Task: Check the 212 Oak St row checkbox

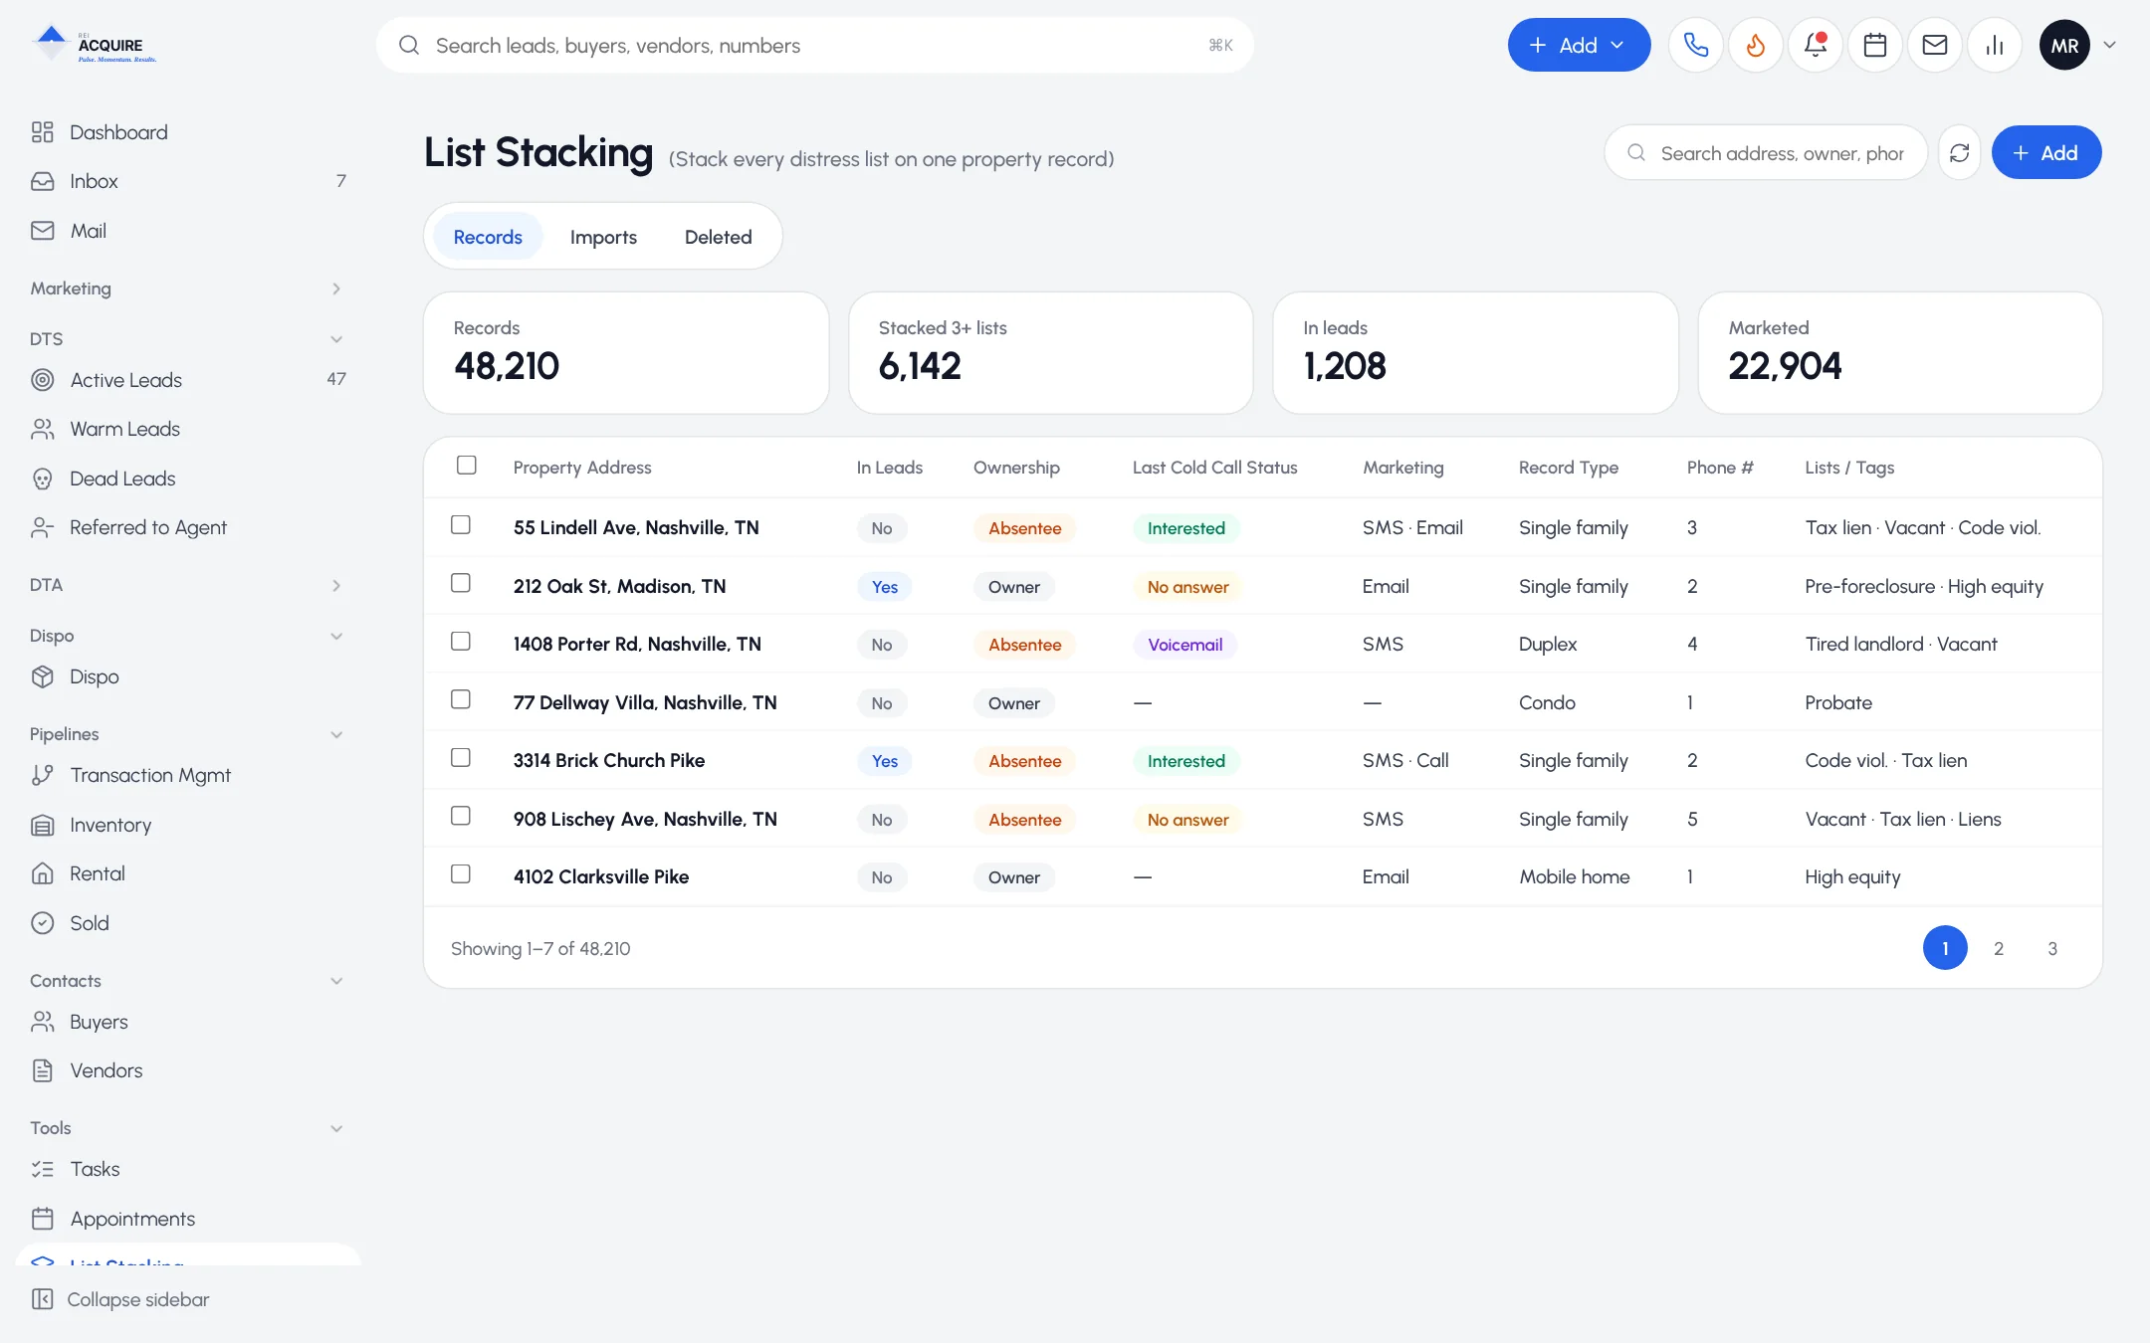Action: [460, 583]
